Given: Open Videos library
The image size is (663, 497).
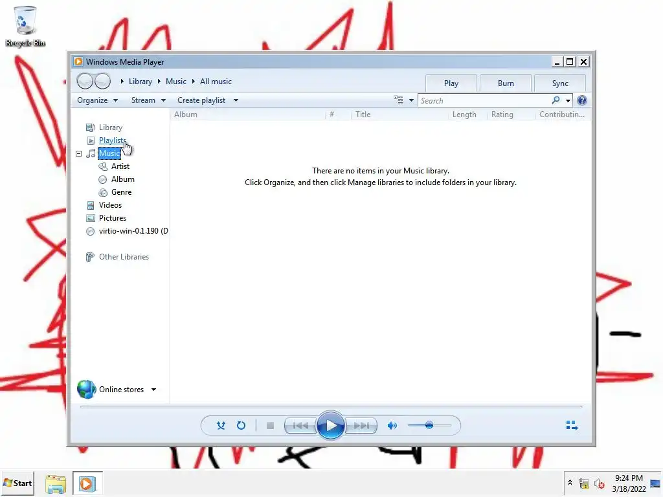Looking at the screenshot, I should (x=110, y=205).
